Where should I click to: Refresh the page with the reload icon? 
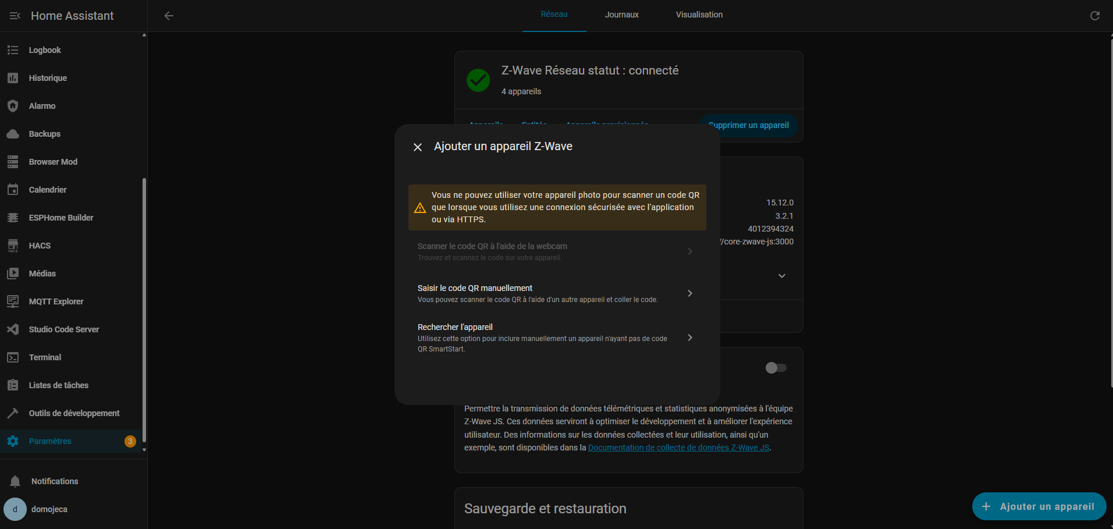point(1094,16)
